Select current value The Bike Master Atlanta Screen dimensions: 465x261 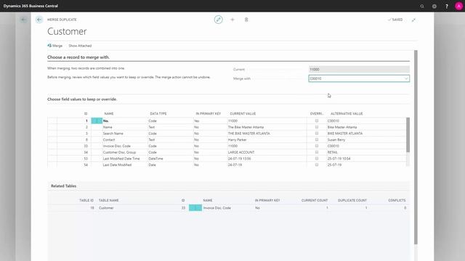click(x=246, y=127)
